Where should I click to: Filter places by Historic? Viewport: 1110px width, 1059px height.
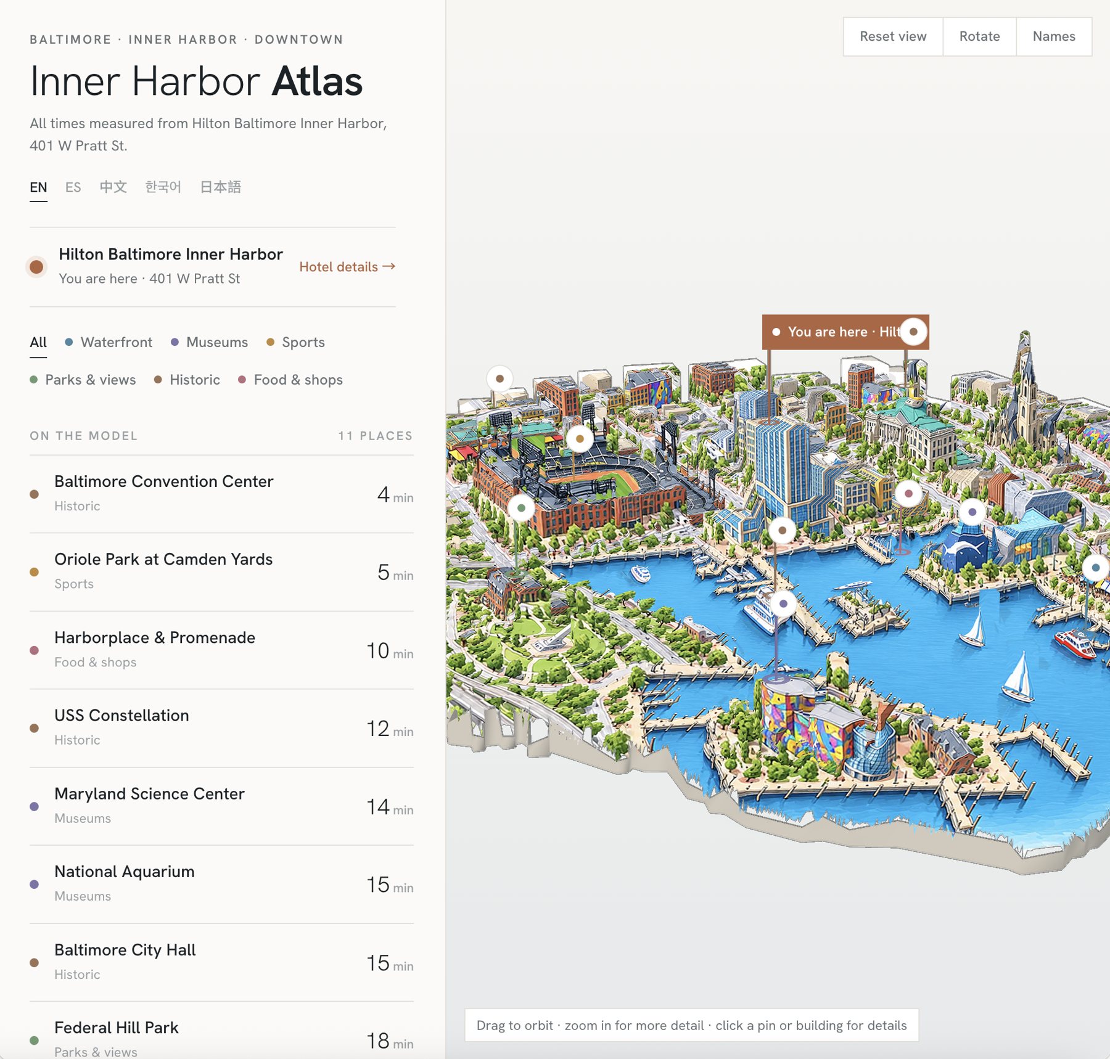click(187, 380)
